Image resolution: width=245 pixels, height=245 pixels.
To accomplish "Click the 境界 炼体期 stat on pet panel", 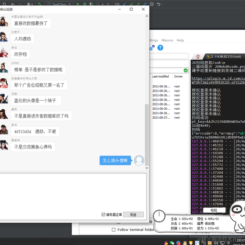I will pyautogui.click(x=206, y=224).
